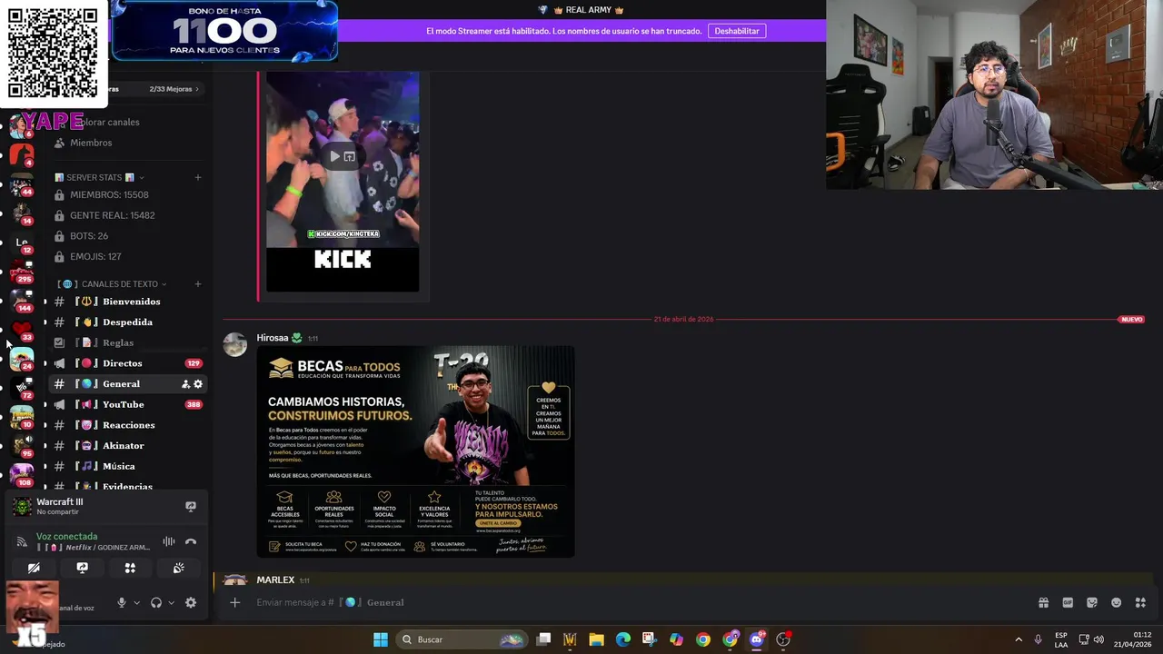This screenshot has height=654, width=1163.
Task: Open GIF picker
Action: click(x=1068, y=602)
